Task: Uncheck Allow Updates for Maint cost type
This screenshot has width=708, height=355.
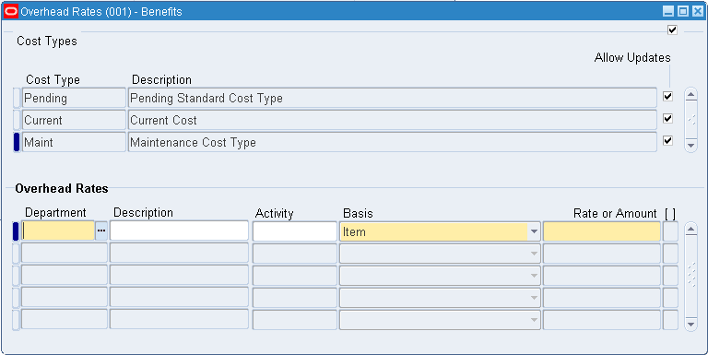Action: (x=667, y=140)
